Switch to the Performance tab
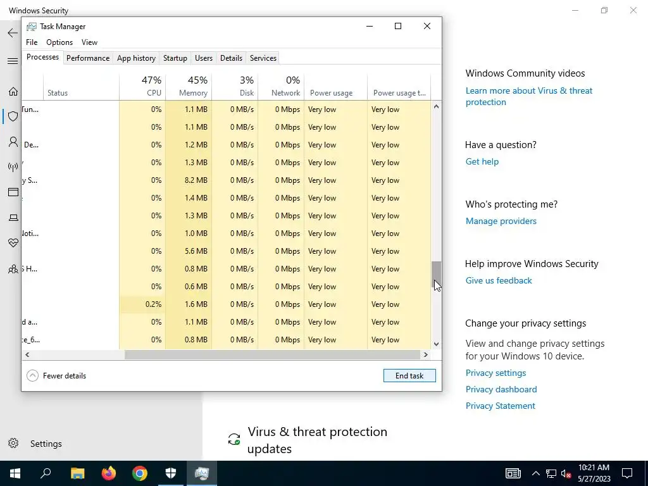 [x=88, y=58]
